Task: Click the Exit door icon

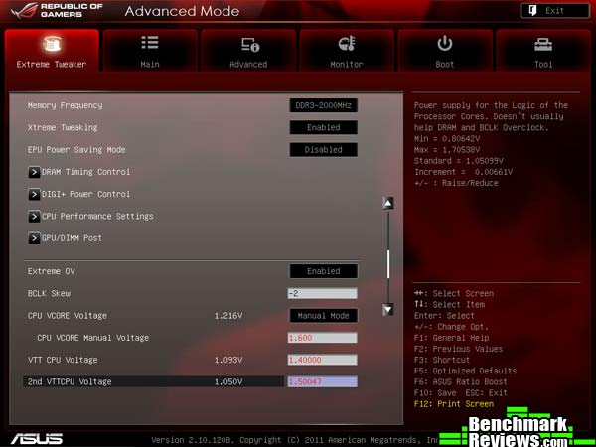Action: point(532,11)
